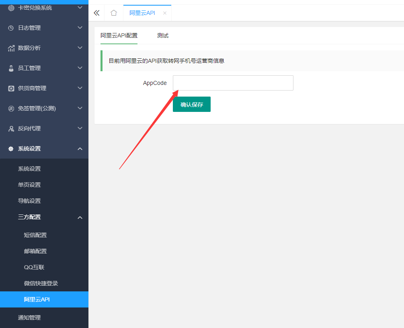Viewport: 404px width, 328px height.
Task: Click 数据分析 sidebar label
Action: tap(29, 48)
